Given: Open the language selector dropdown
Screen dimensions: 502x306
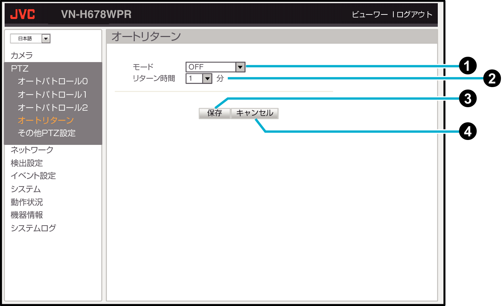Looking at the screenshot, I should pyautogui.click(x=30, y=38).
